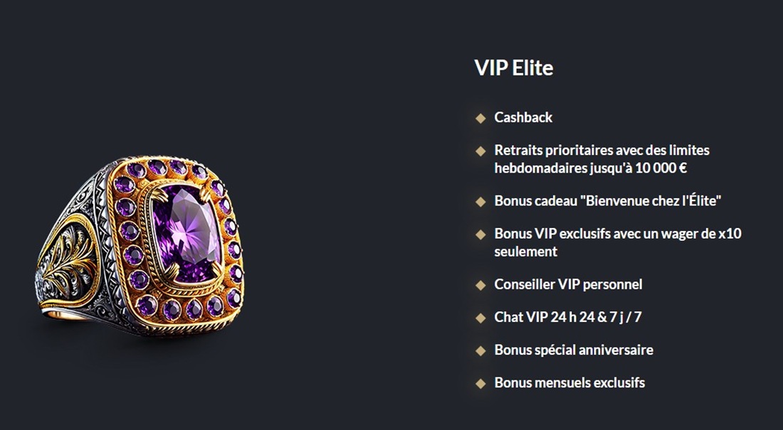
Task: Click the Bonus cadeau "Bienvenue chez l'Élite" text
Action: click(x=608, y=200)
